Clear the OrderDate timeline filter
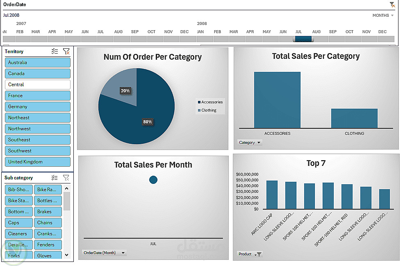Screen dimensions: 403x266 (x=392, y=4)
